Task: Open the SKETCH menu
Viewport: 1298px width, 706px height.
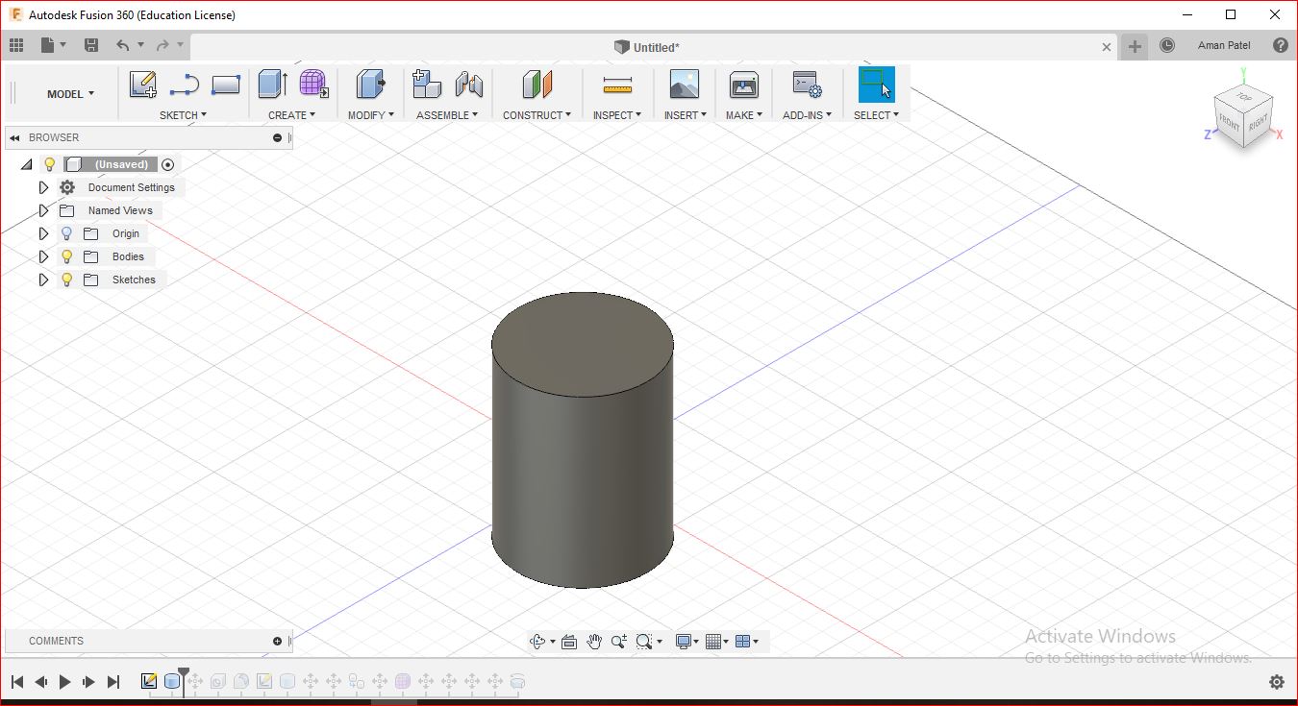Action: pyautogui.click(x=183, y=115)
